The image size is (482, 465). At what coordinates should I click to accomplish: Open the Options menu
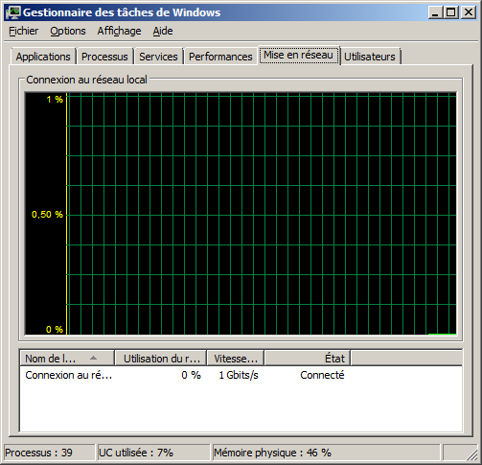coord(68,31)
